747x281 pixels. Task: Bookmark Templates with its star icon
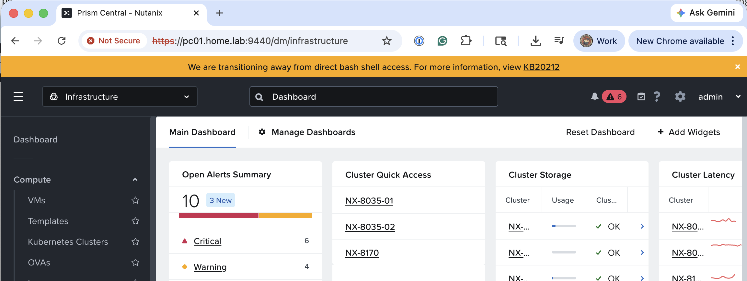point(135,221)
